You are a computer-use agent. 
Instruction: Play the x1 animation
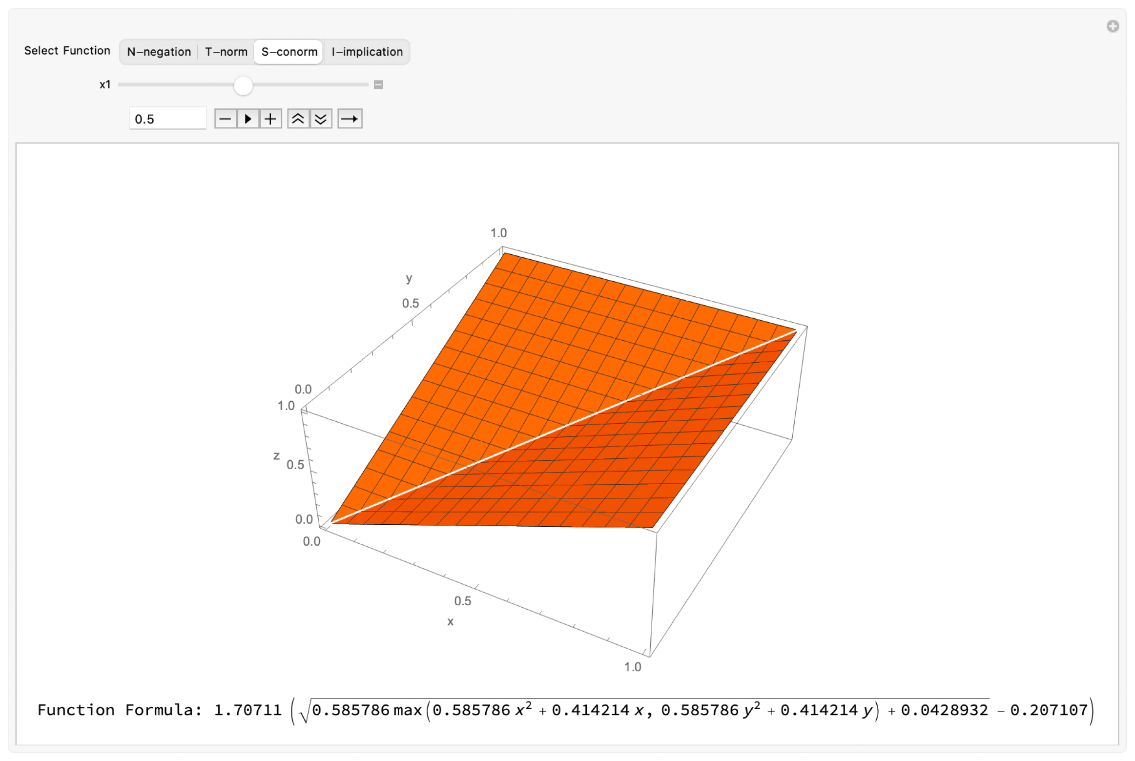pos(248,119)
